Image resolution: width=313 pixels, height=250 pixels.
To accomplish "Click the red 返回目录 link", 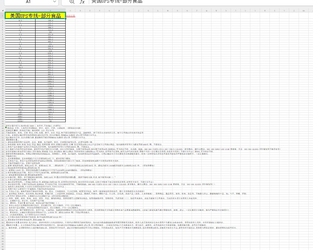I will (x=71, y=16).
